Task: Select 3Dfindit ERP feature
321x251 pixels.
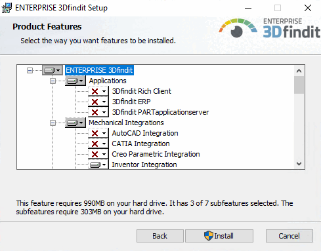Action: pyautogui.click(x=131, y=102)
